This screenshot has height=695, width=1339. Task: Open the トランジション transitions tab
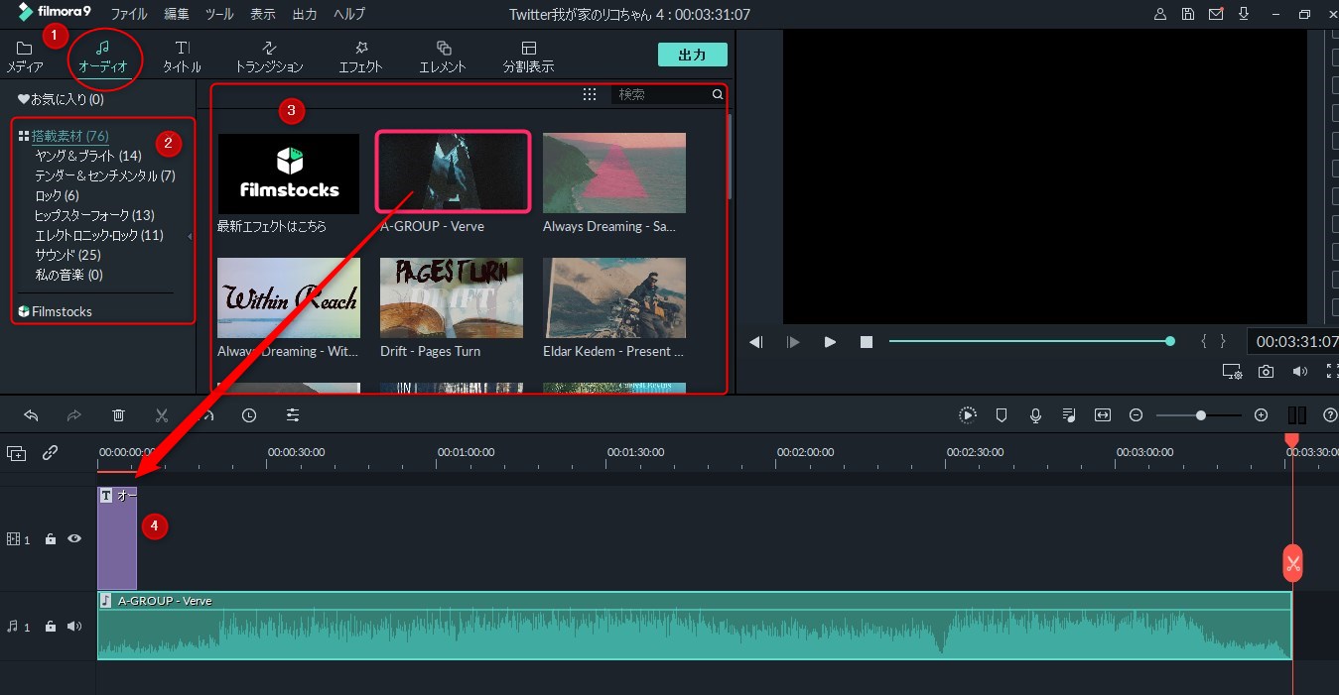click(x=269, y=58)
